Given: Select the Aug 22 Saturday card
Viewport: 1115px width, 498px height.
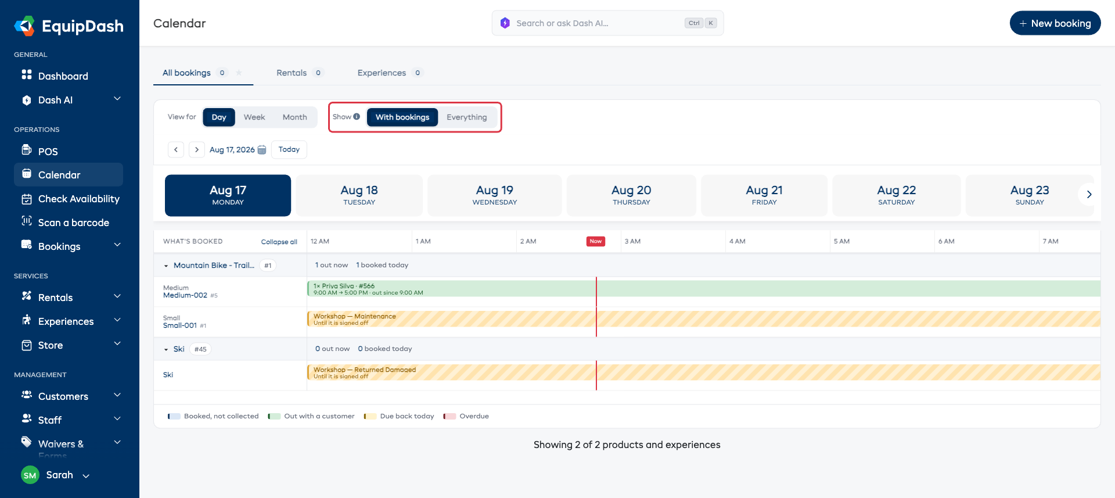Looking at the screenshot, I should pos(896,195).
